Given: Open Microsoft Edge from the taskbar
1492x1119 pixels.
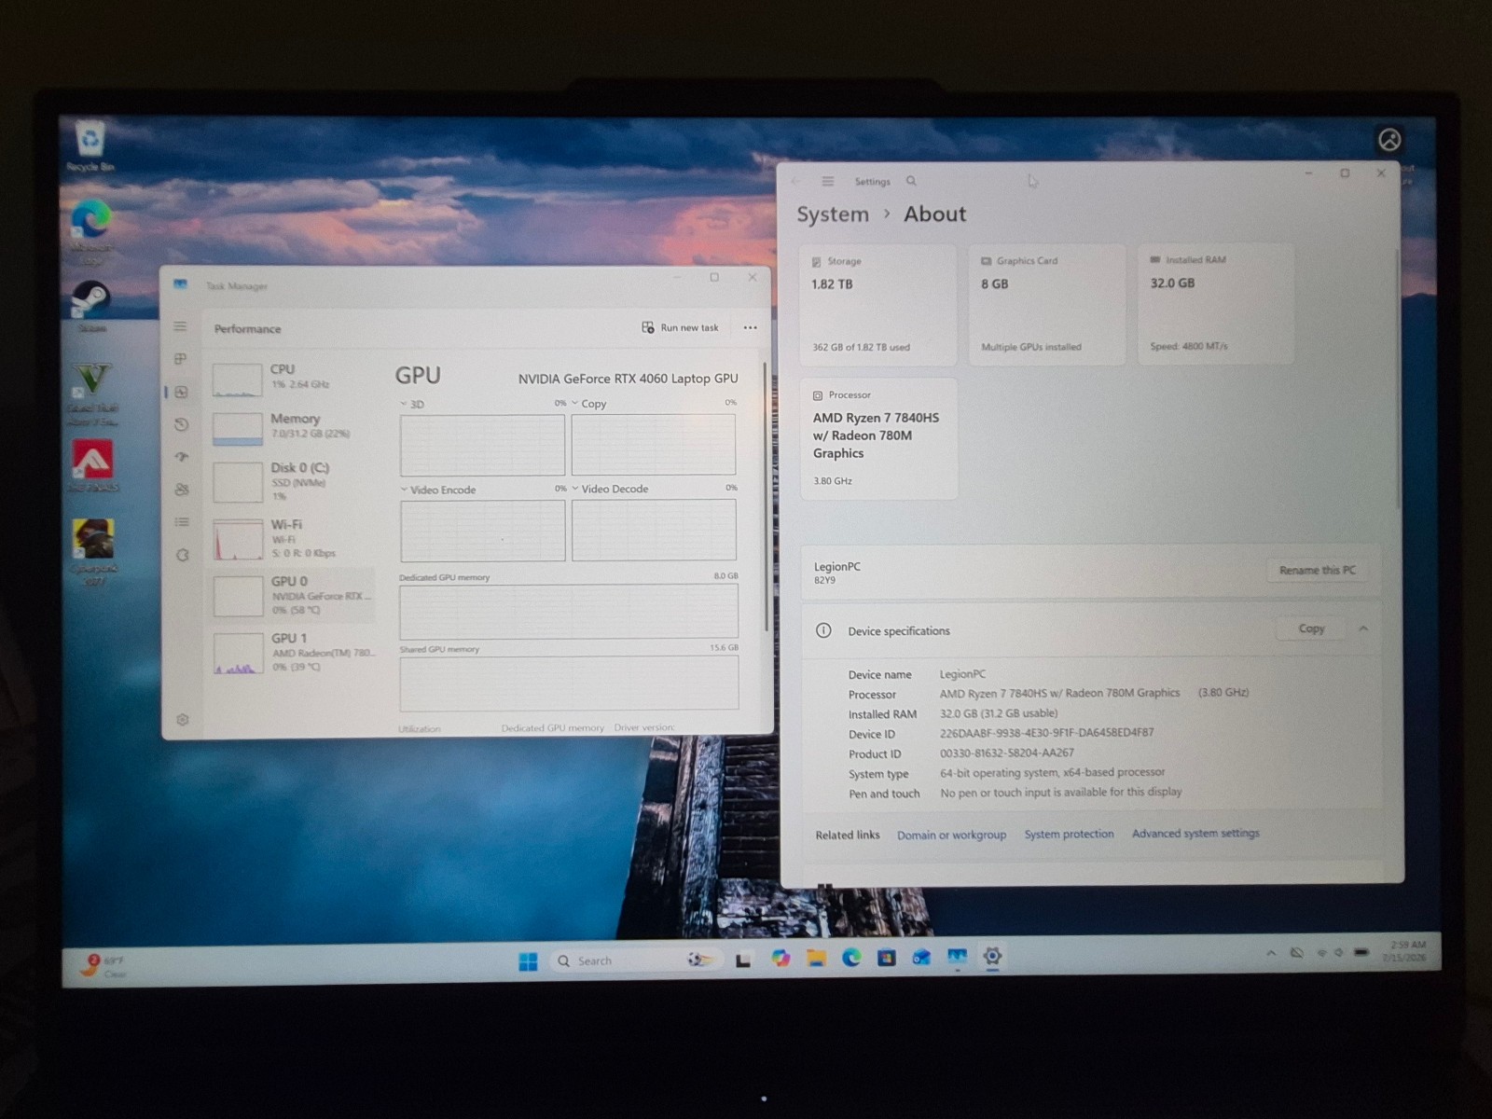Looking at the screenshot, I should (851, 958).
